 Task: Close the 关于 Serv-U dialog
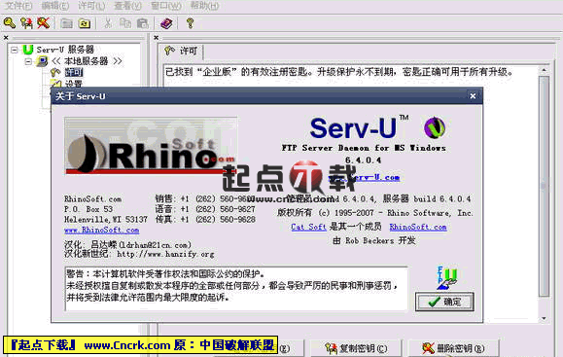473,96
